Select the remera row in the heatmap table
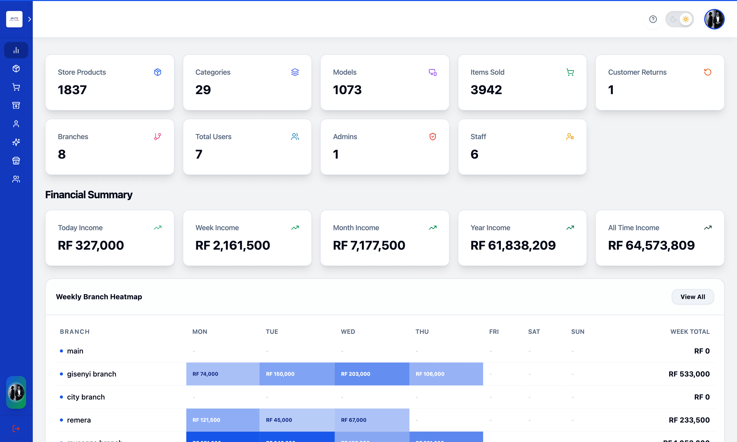The width and height of the screenshot is (737, 442). 79,420
